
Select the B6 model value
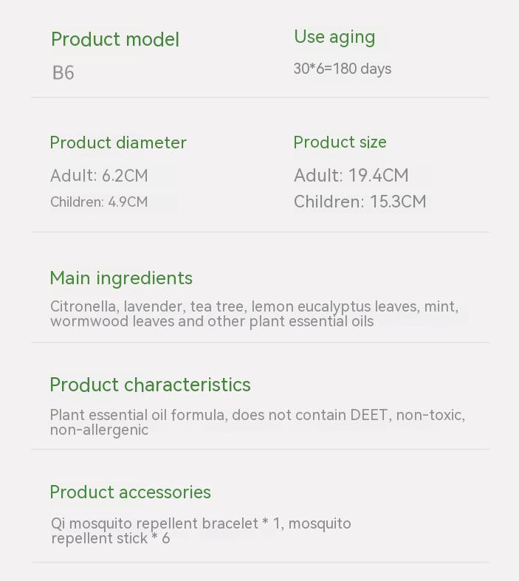click(x=63, y=73)
